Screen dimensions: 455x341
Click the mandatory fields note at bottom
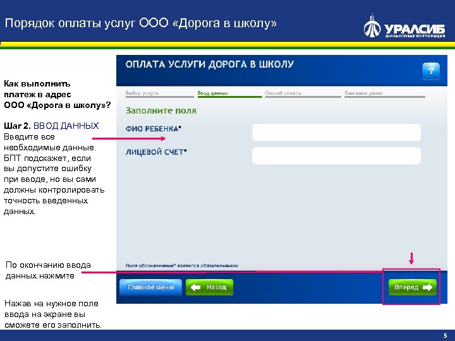click(x=181, y=265)
